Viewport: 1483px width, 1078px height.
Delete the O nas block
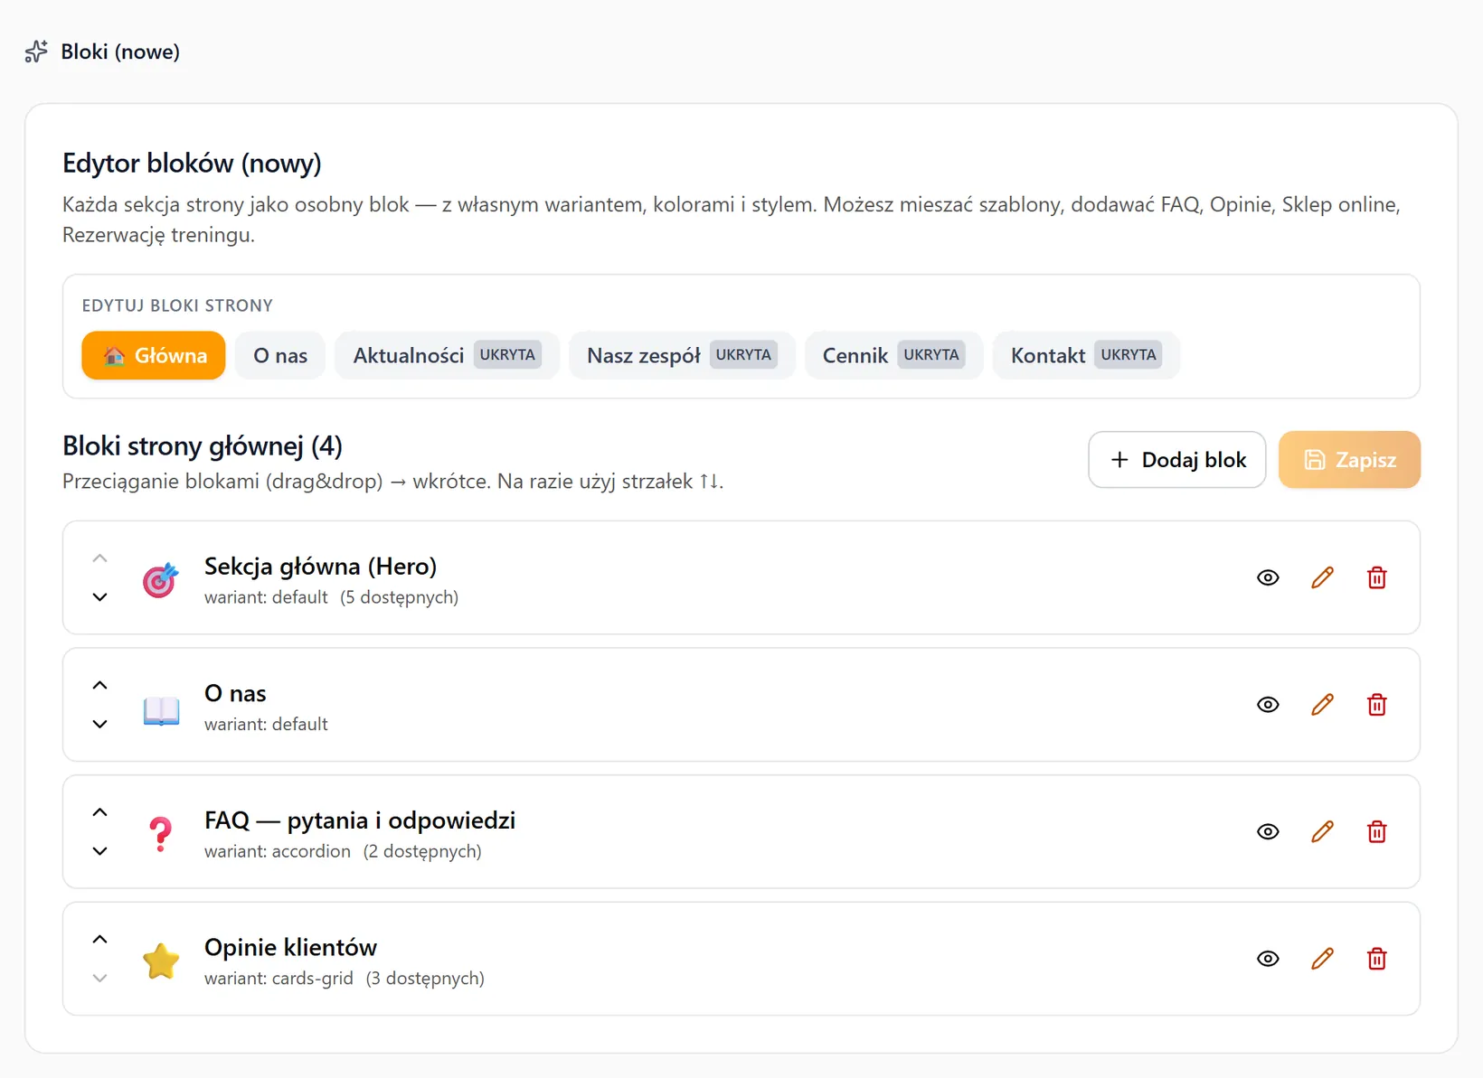[1376, 705]
